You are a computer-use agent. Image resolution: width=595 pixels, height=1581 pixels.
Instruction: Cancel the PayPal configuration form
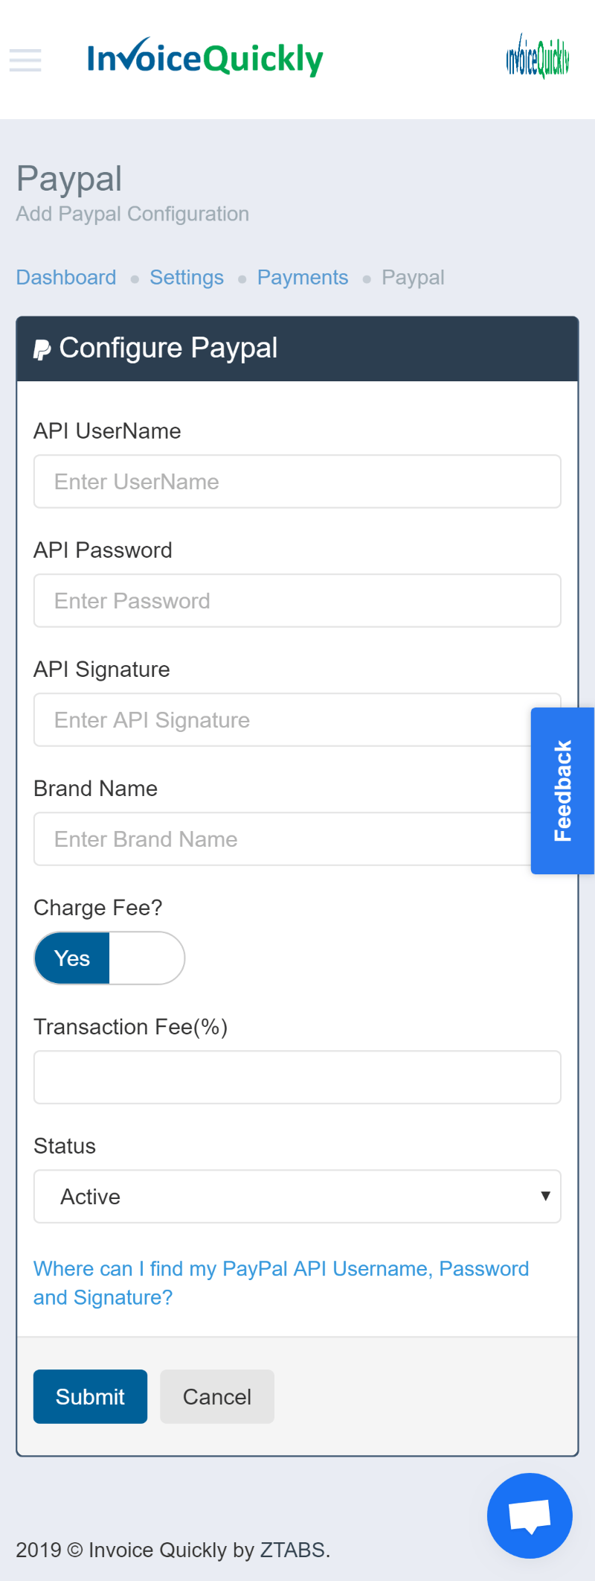[217, 1396]
